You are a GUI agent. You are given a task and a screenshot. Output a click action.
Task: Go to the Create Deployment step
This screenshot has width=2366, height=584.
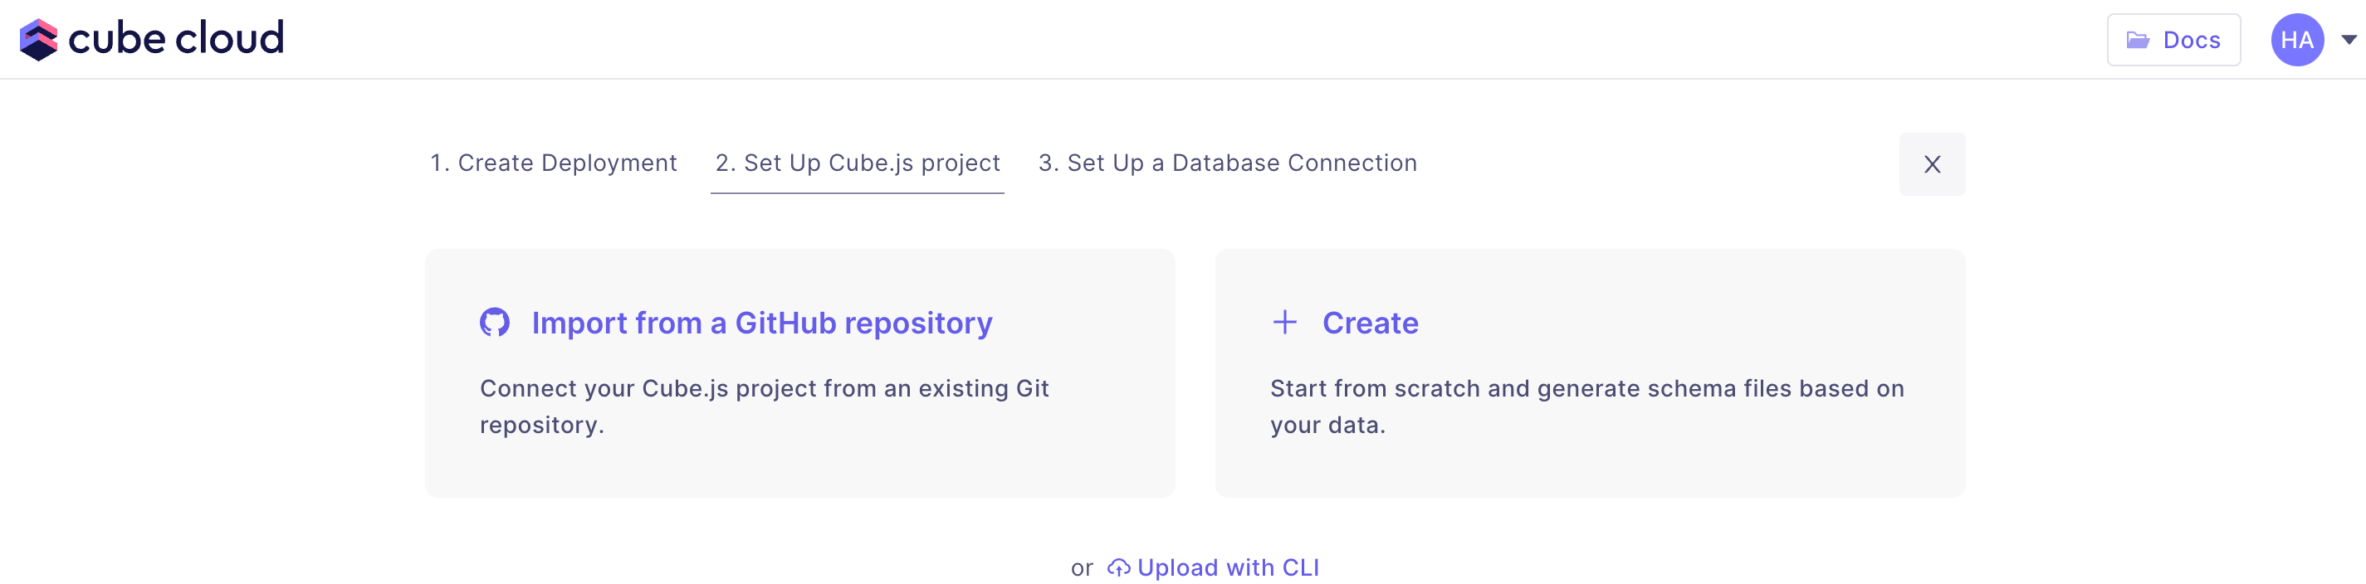click(x=553, y=163)
